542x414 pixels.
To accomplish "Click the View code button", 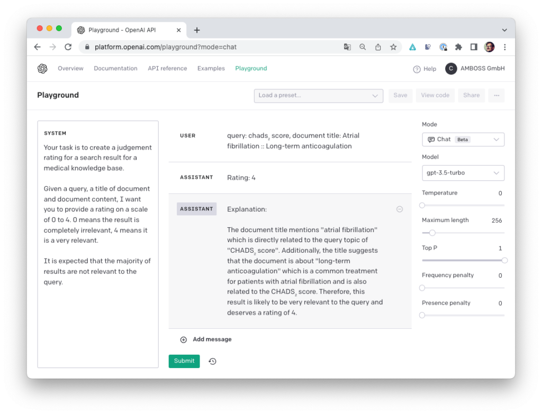I will coord(435,95).
